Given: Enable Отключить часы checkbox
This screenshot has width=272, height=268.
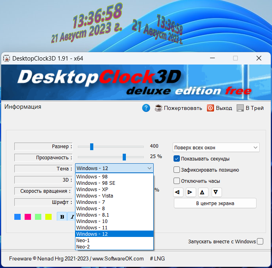Looking at the screenshot, I should [177, 181].
